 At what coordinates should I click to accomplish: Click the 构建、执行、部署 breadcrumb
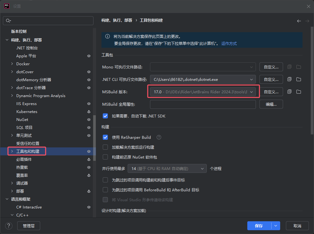click(117, 20)
